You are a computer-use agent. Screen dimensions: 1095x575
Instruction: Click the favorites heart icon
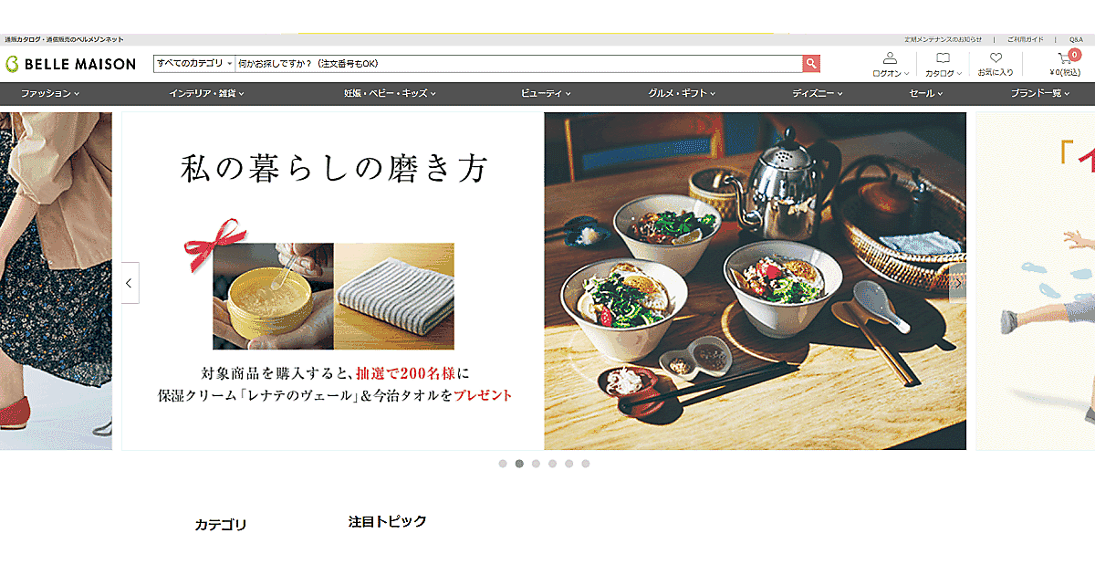click(x=996, y=58)
